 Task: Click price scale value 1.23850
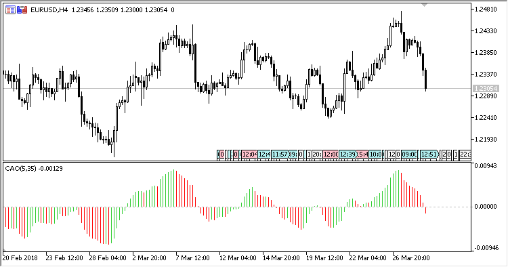click(x=486, y=52)
